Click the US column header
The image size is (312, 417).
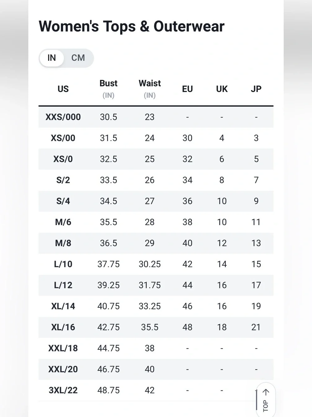tap(63, 89)
